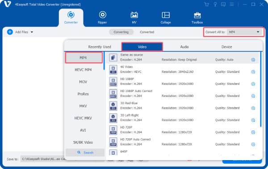Open the MV tab
Image resolution: width=268 pixels, height=169 pixels.
(134, 17)
